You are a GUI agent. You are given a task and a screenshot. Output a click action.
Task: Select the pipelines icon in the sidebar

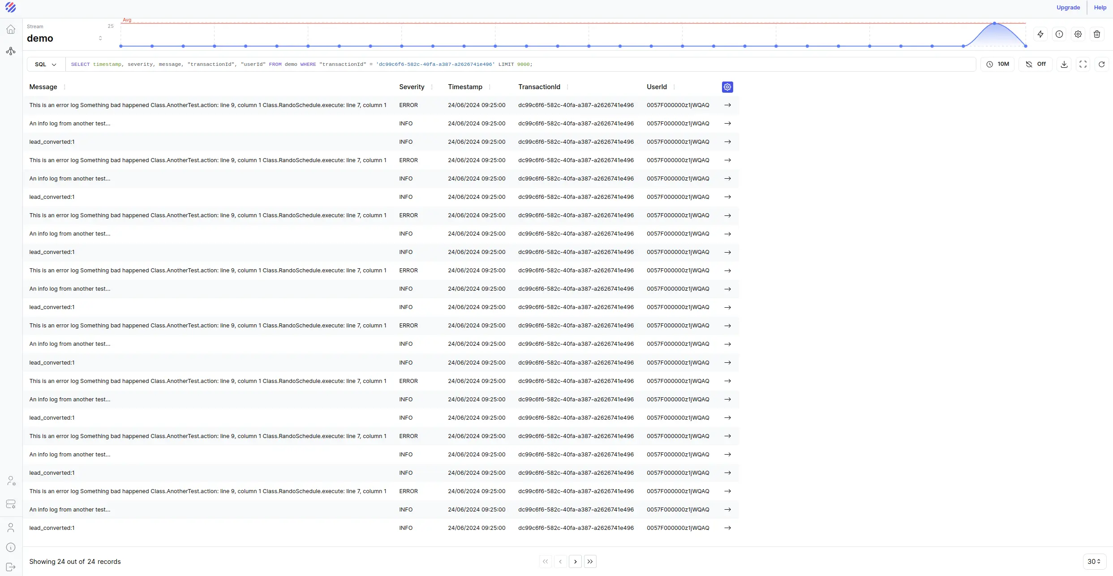coord(11,51)
